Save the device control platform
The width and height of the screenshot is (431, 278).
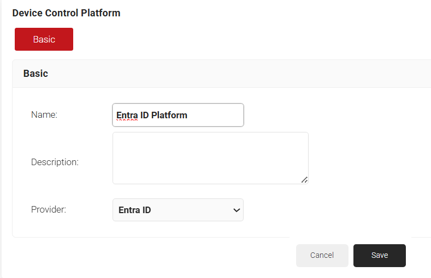(379, 255)
